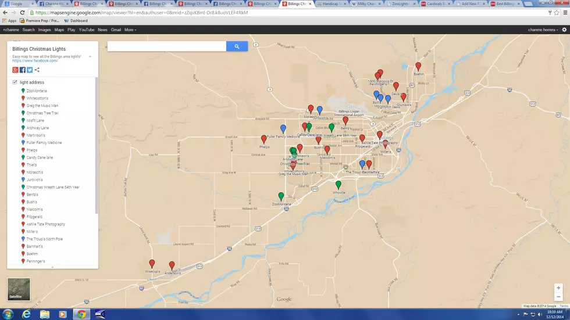Go back with browser back arrow
The height and width of the screenshot is (320, 570).
tap(5, 12)
